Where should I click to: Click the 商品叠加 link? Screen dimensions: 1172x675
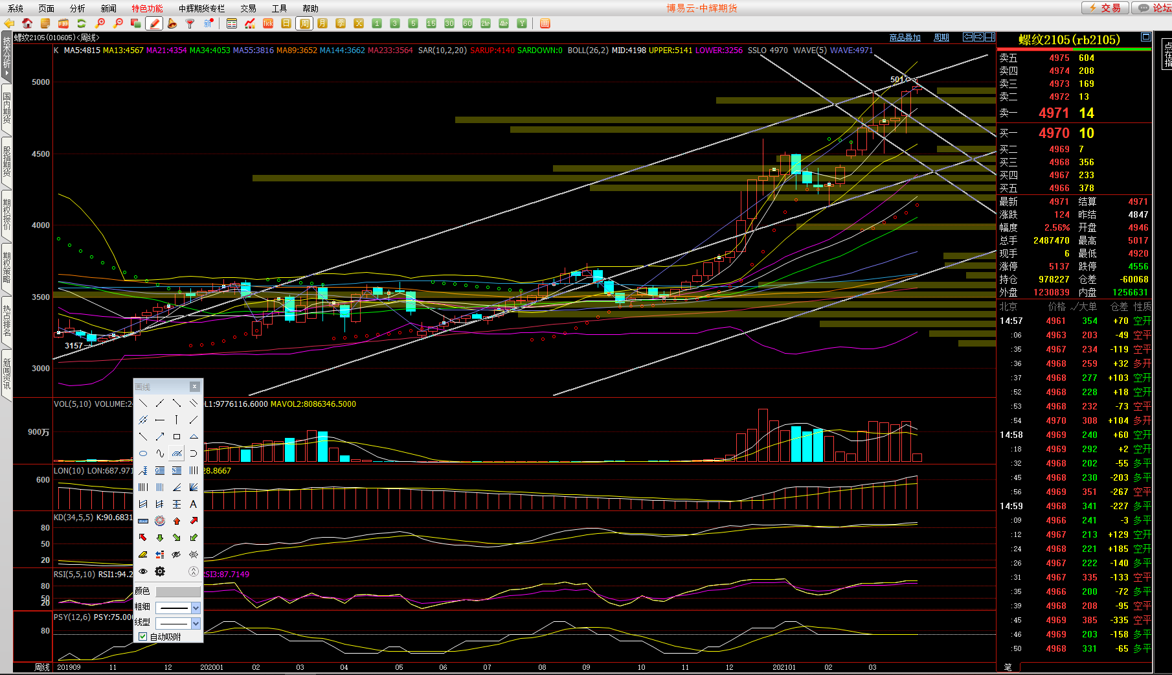click(x=905, y=38)
